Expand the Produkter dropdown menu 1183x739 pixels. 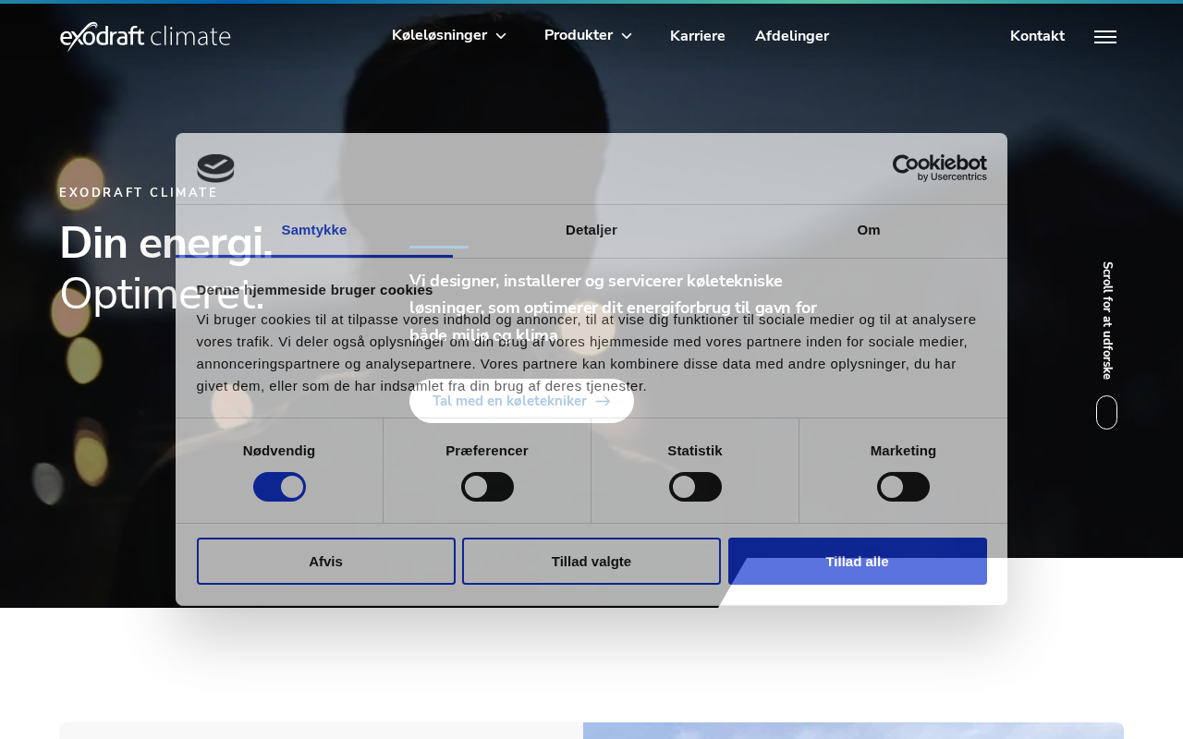click(x=589, y=35)
